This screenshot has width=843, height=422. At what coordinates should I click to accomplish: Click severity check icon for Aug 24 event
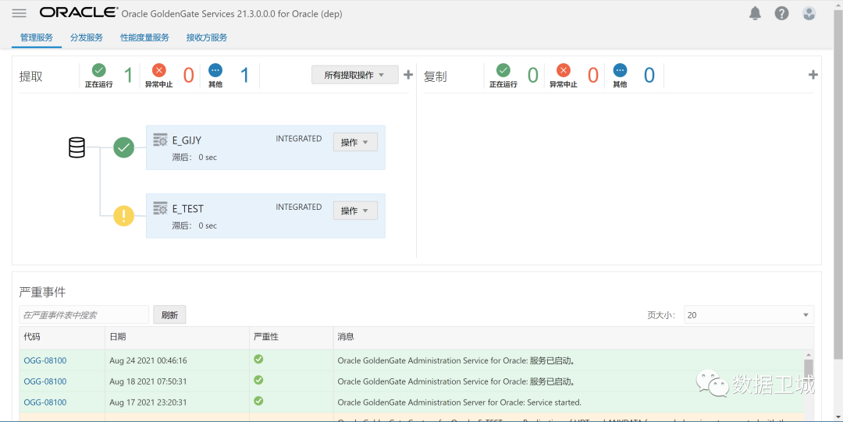(258, 359)
